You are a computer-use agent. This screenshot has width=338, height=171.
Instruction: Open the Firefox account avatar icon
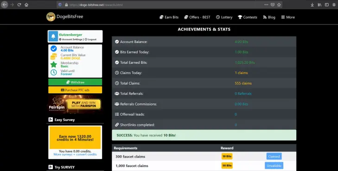[x=334, y=5]
